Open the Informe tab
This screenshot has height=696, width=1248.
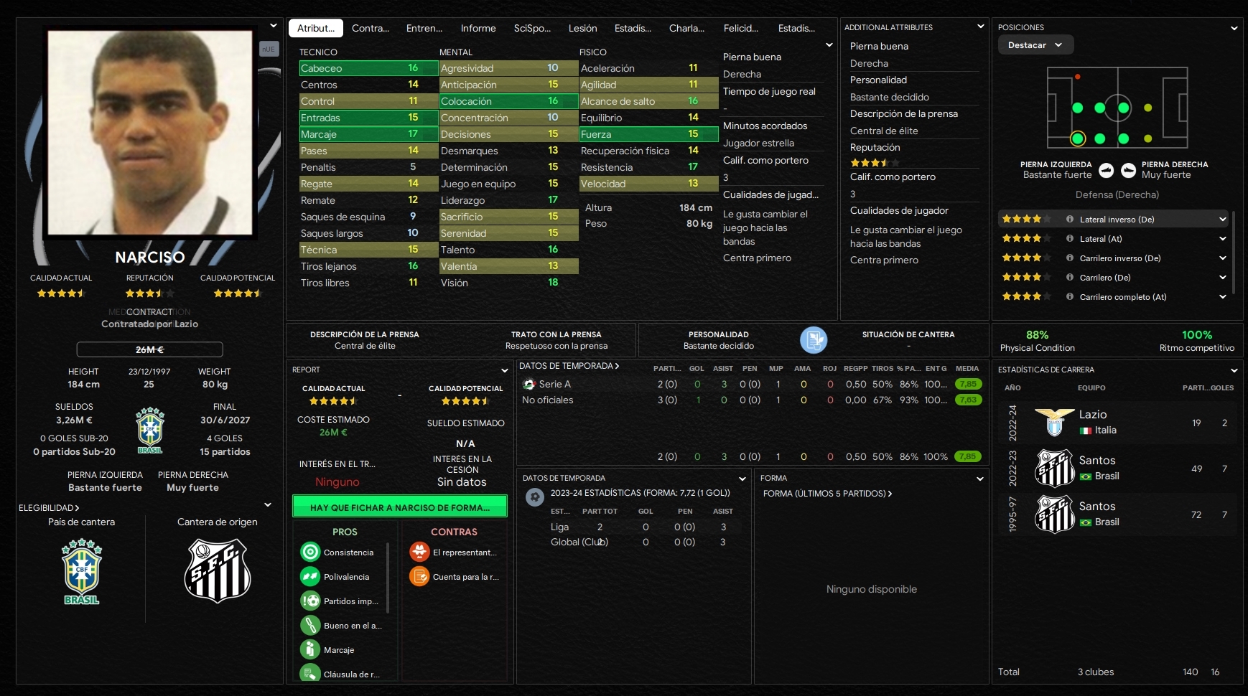tap(478, 28)
